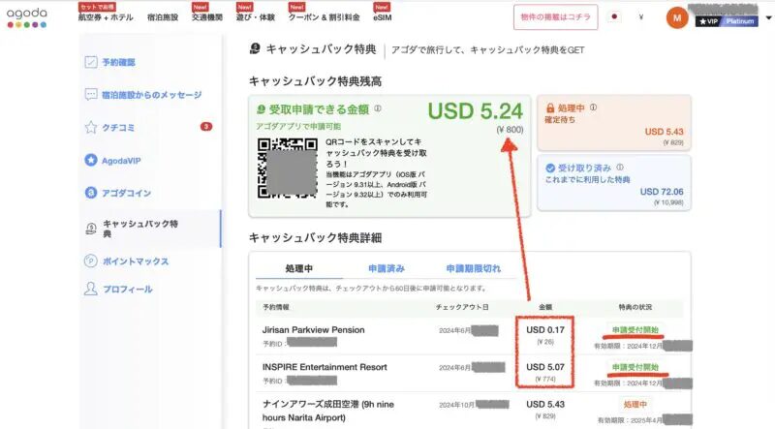The height and width of the screenshot is (429, 775).
Task: Click info icon beside 受取申請できる金額
Action: point(378,109)
